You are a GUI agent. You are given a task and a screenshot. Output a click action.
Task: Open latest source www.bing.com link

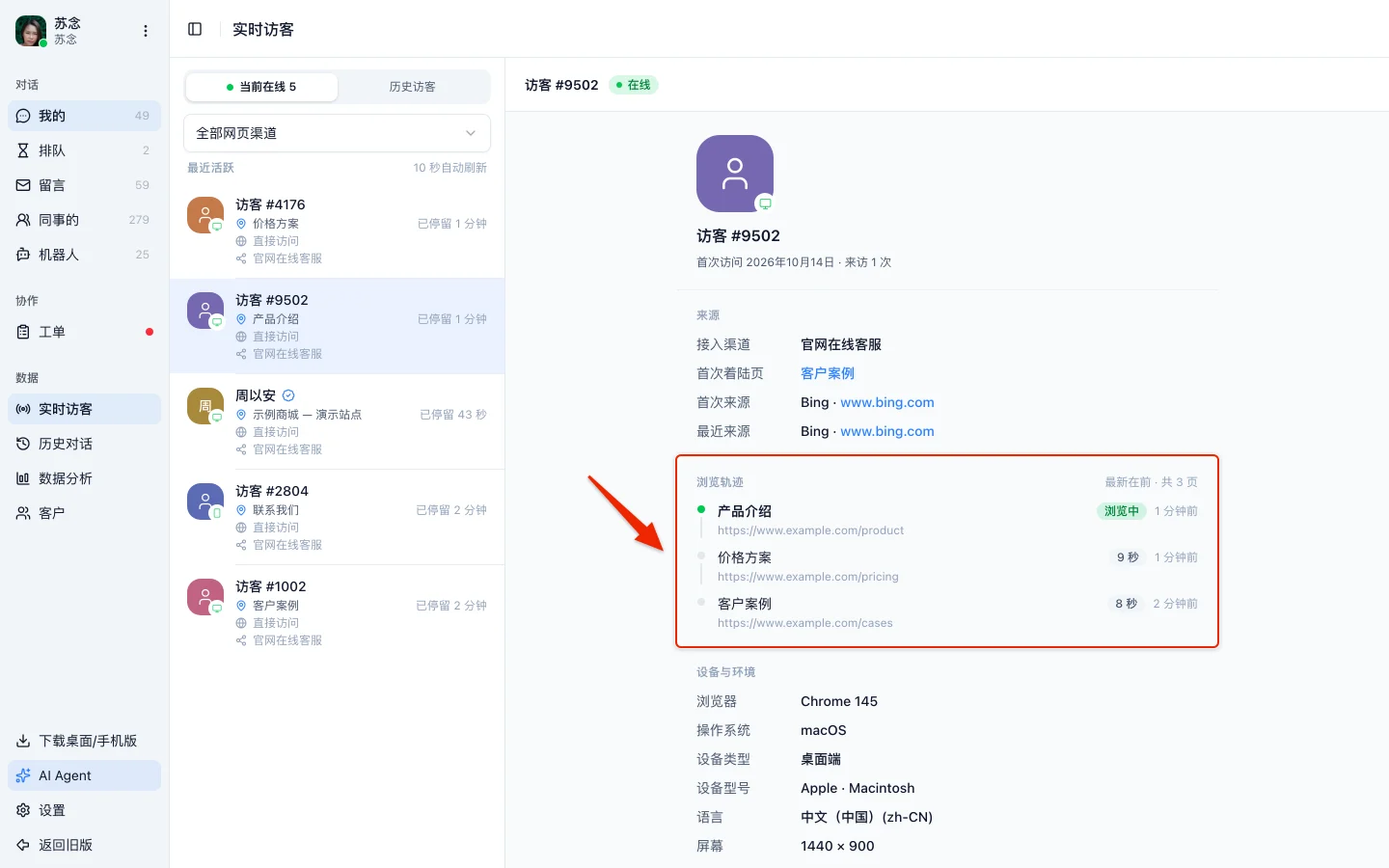point(887,431)
